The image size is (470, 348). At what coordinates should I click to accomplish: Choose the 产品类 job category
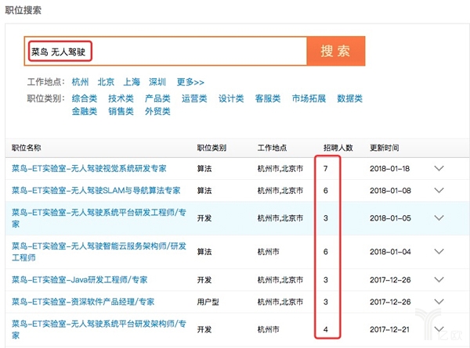[157, 99]
